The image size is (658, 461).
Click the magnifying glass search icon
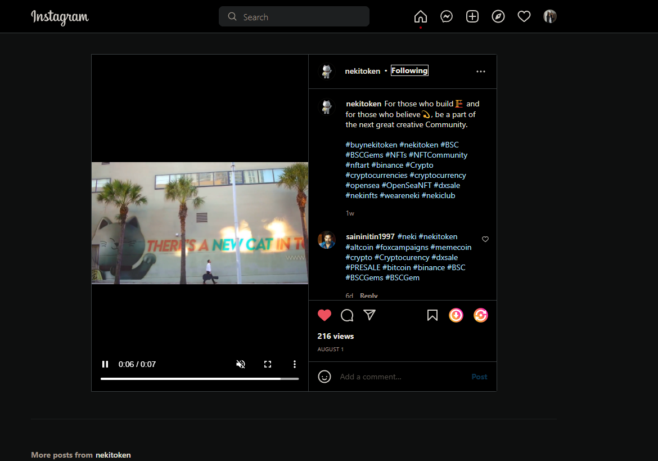pyautogui.click(x=232, y=17)
